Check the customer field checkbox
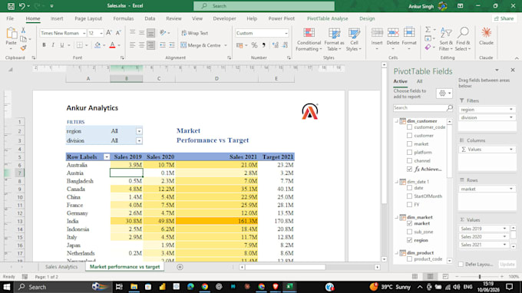The width and height of the screenshot is (522, 293). [x=409, y=136]
